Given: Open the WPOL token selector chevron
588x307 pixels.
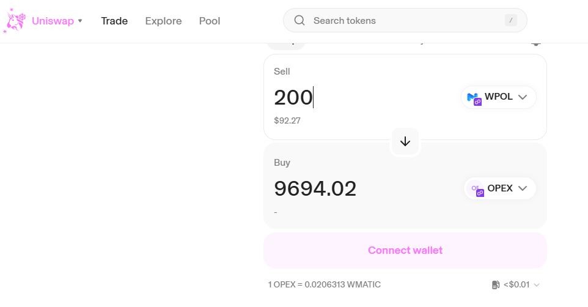Looking at the screenshot, I should (x=523, y=97).
